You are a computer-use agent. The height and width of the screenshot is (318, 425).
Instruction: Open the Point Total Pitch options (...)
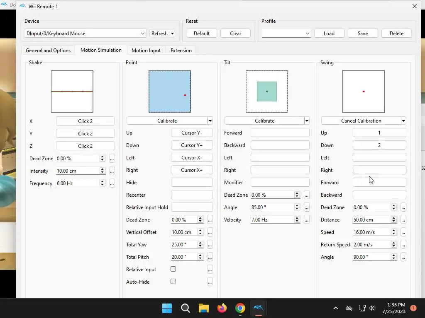(210, 257)
